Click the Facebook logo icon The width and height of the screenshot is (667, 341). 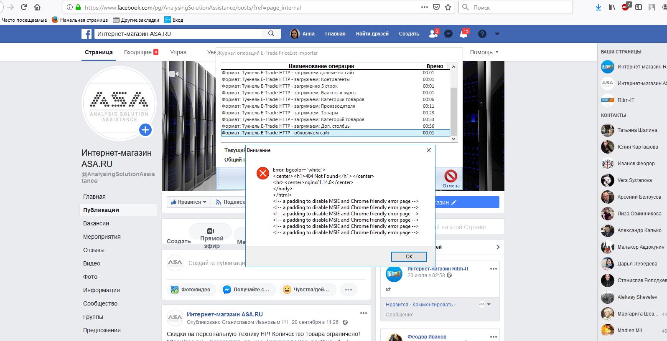click(87, 34)
